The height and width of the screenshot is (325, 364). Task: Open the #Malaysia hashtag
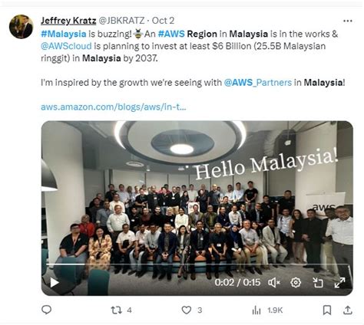[x=64, y=34]
